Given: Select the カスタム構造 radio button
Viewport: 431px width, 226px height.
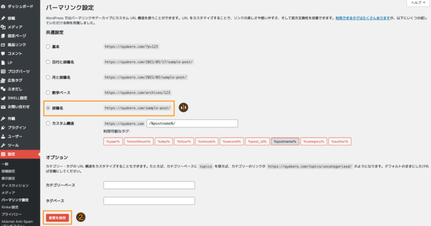Looking at the screenshot, I should pos(48,123).
